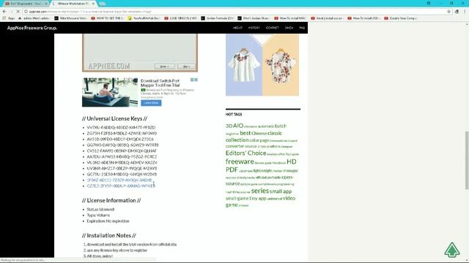Open the Apps shortcut in the bookmarks bar

(9, 18)
